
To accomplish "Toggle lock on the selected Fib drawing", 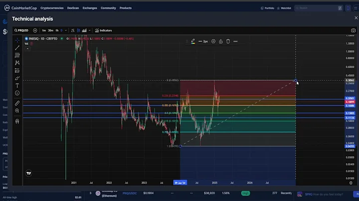I will pos(221,41).
